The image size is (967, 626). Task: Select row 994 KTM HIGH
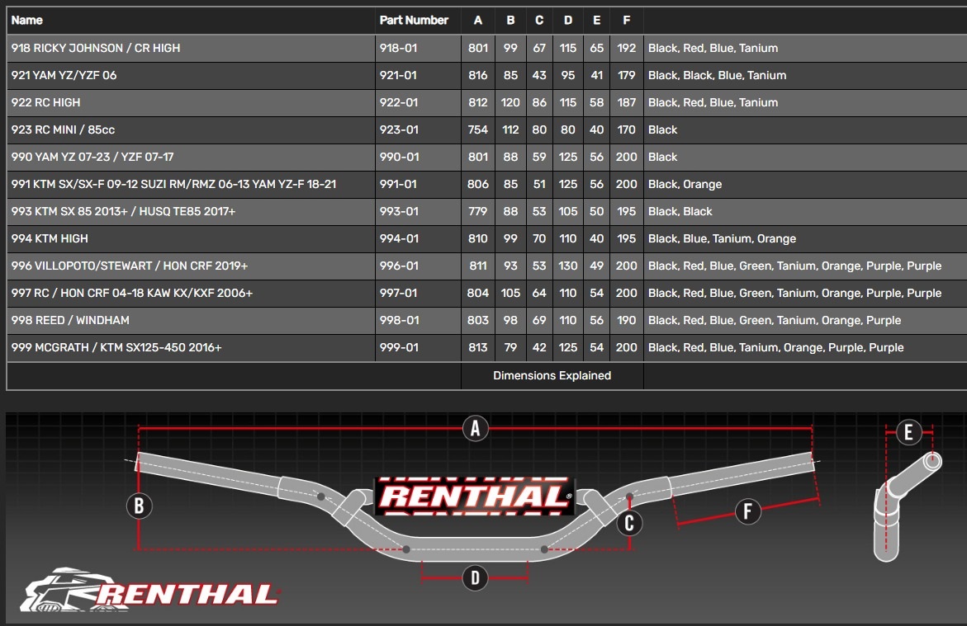tap(486, 238)
